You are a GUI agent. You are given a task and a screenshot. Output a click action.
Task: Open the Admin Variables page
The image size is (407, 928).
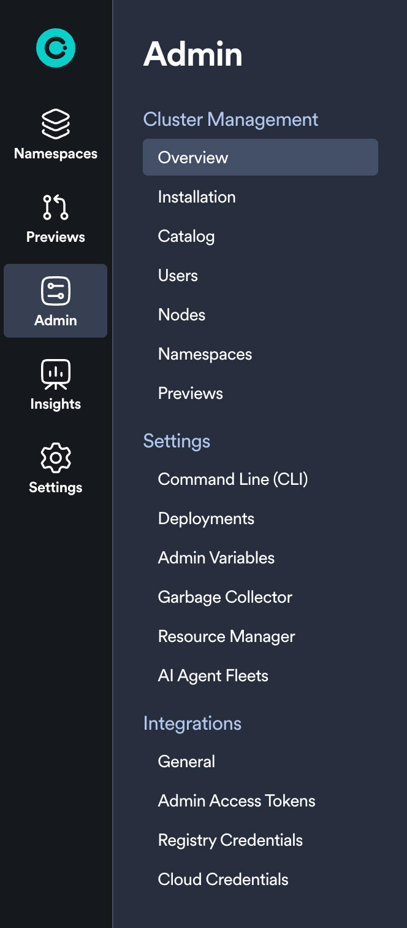pos(216,557)
